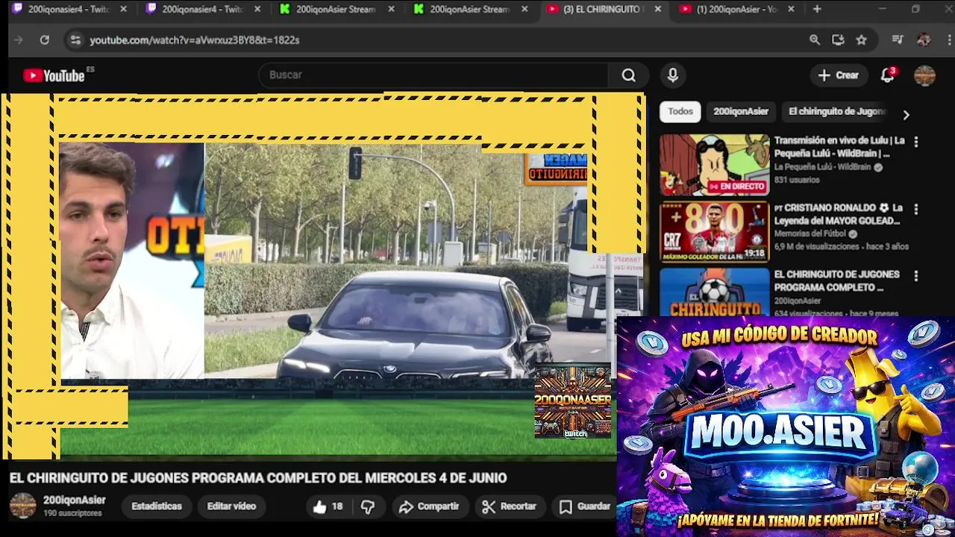Select 'El chiringuito de Jugones' filter chip
The height and width of the screenshot is (537, 955).
point(836,111)
